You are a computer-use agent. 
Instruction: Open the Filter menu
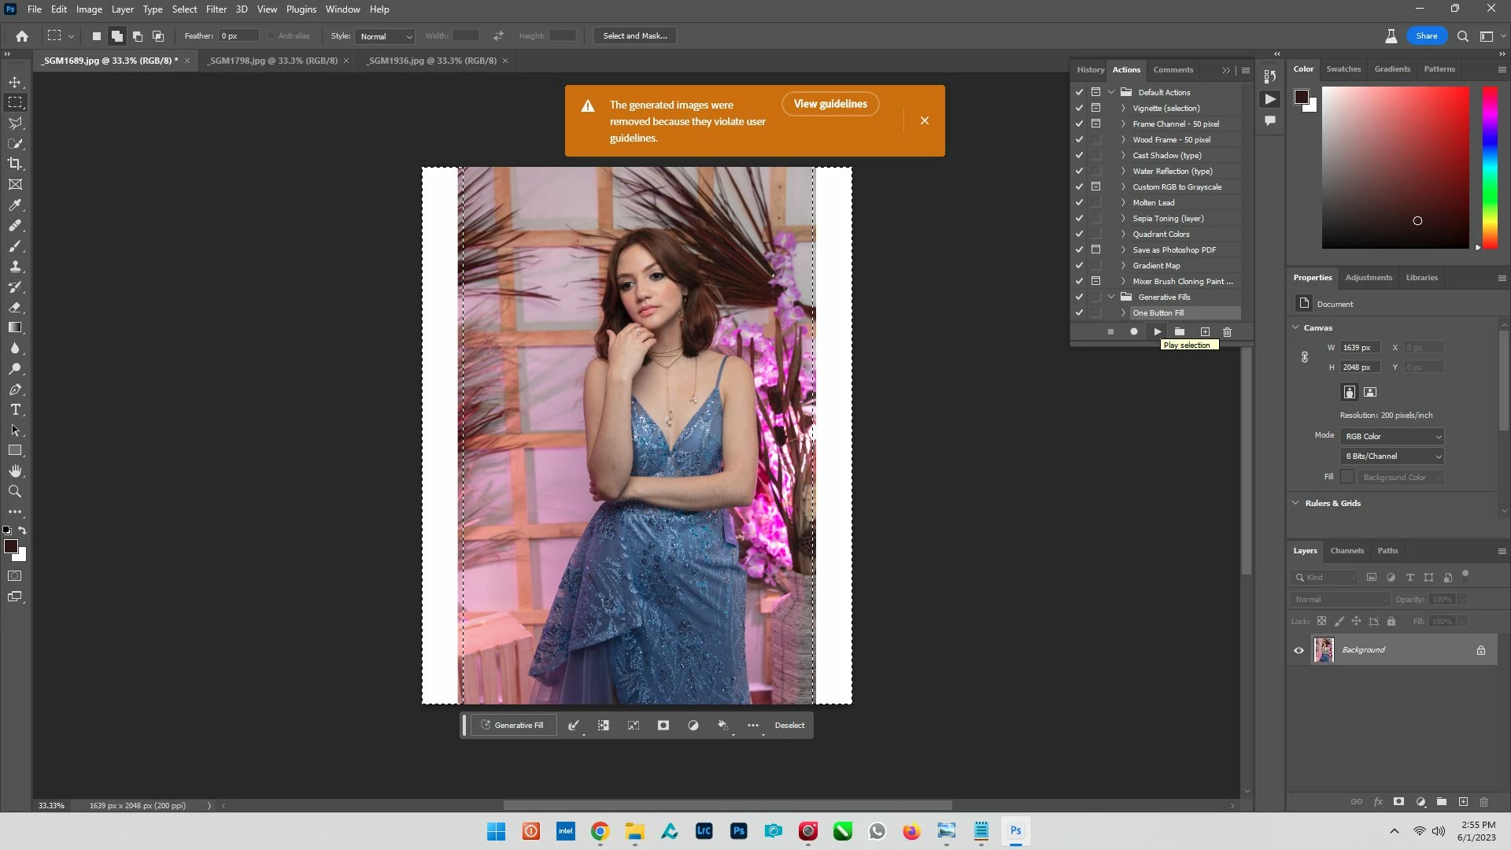[216, 9]
